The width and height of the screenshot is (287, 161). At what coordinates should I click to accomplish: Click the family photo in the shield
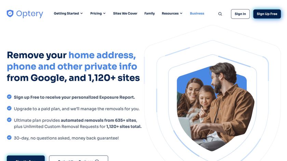215,108
